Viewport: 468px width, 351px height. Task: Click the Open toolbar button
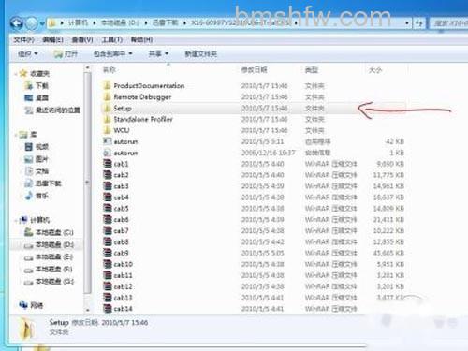[66, 54]
